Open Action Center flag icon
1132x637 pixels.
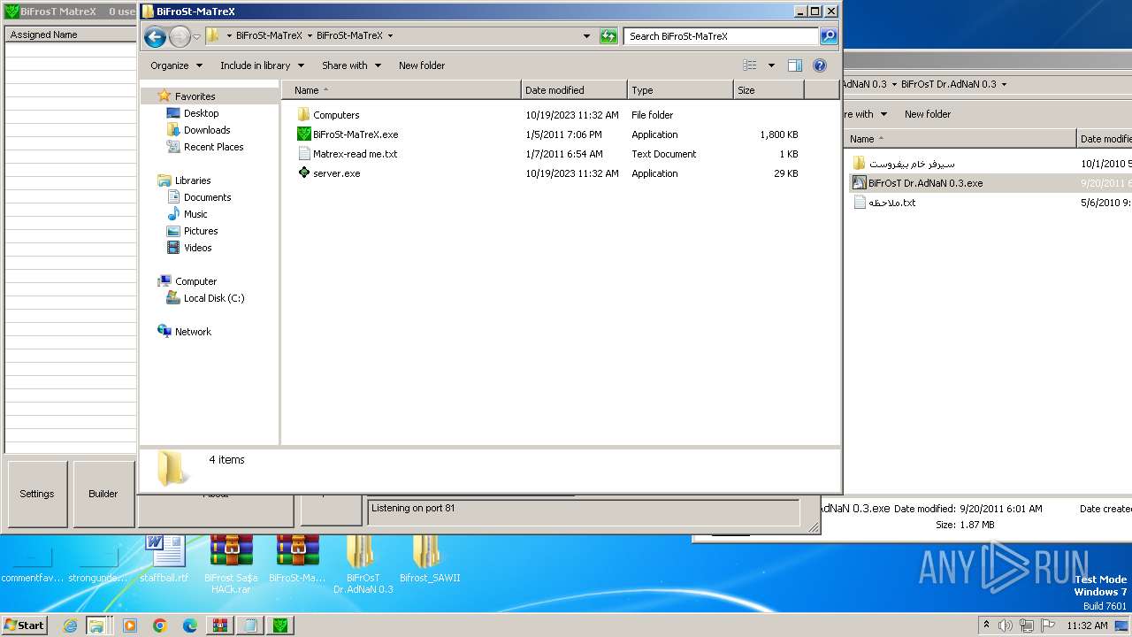click(1048, 625)
